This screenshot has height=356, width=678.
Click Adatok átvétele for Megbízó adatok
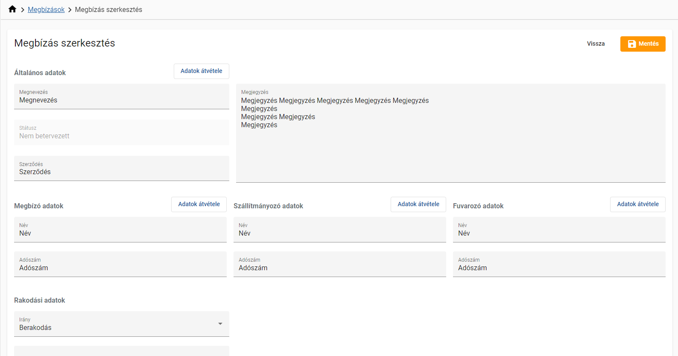point(199,204)
